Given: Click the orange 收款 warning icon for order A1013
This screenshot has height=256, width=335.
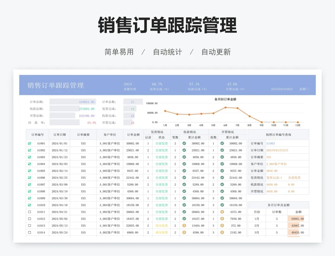Looking at the screenshot, I should click(x=184, y=226).
